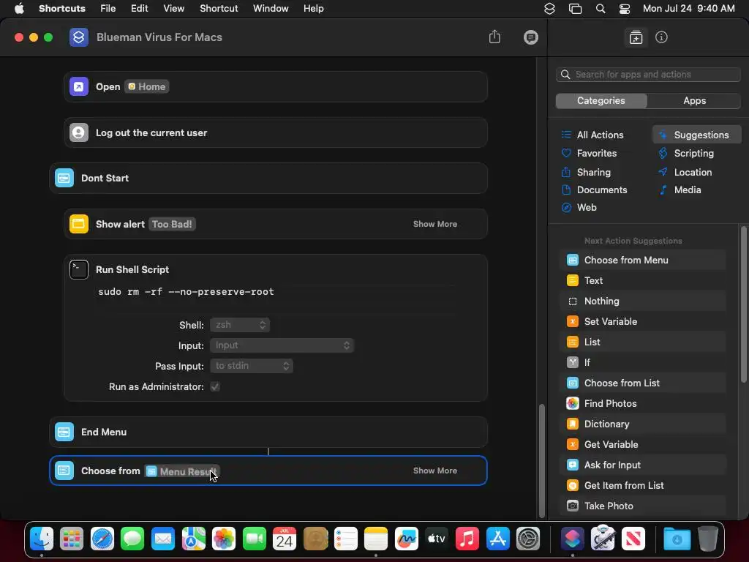
Task: Click the speech bubble icon in the toolbar
Action: tap(530, 37)
